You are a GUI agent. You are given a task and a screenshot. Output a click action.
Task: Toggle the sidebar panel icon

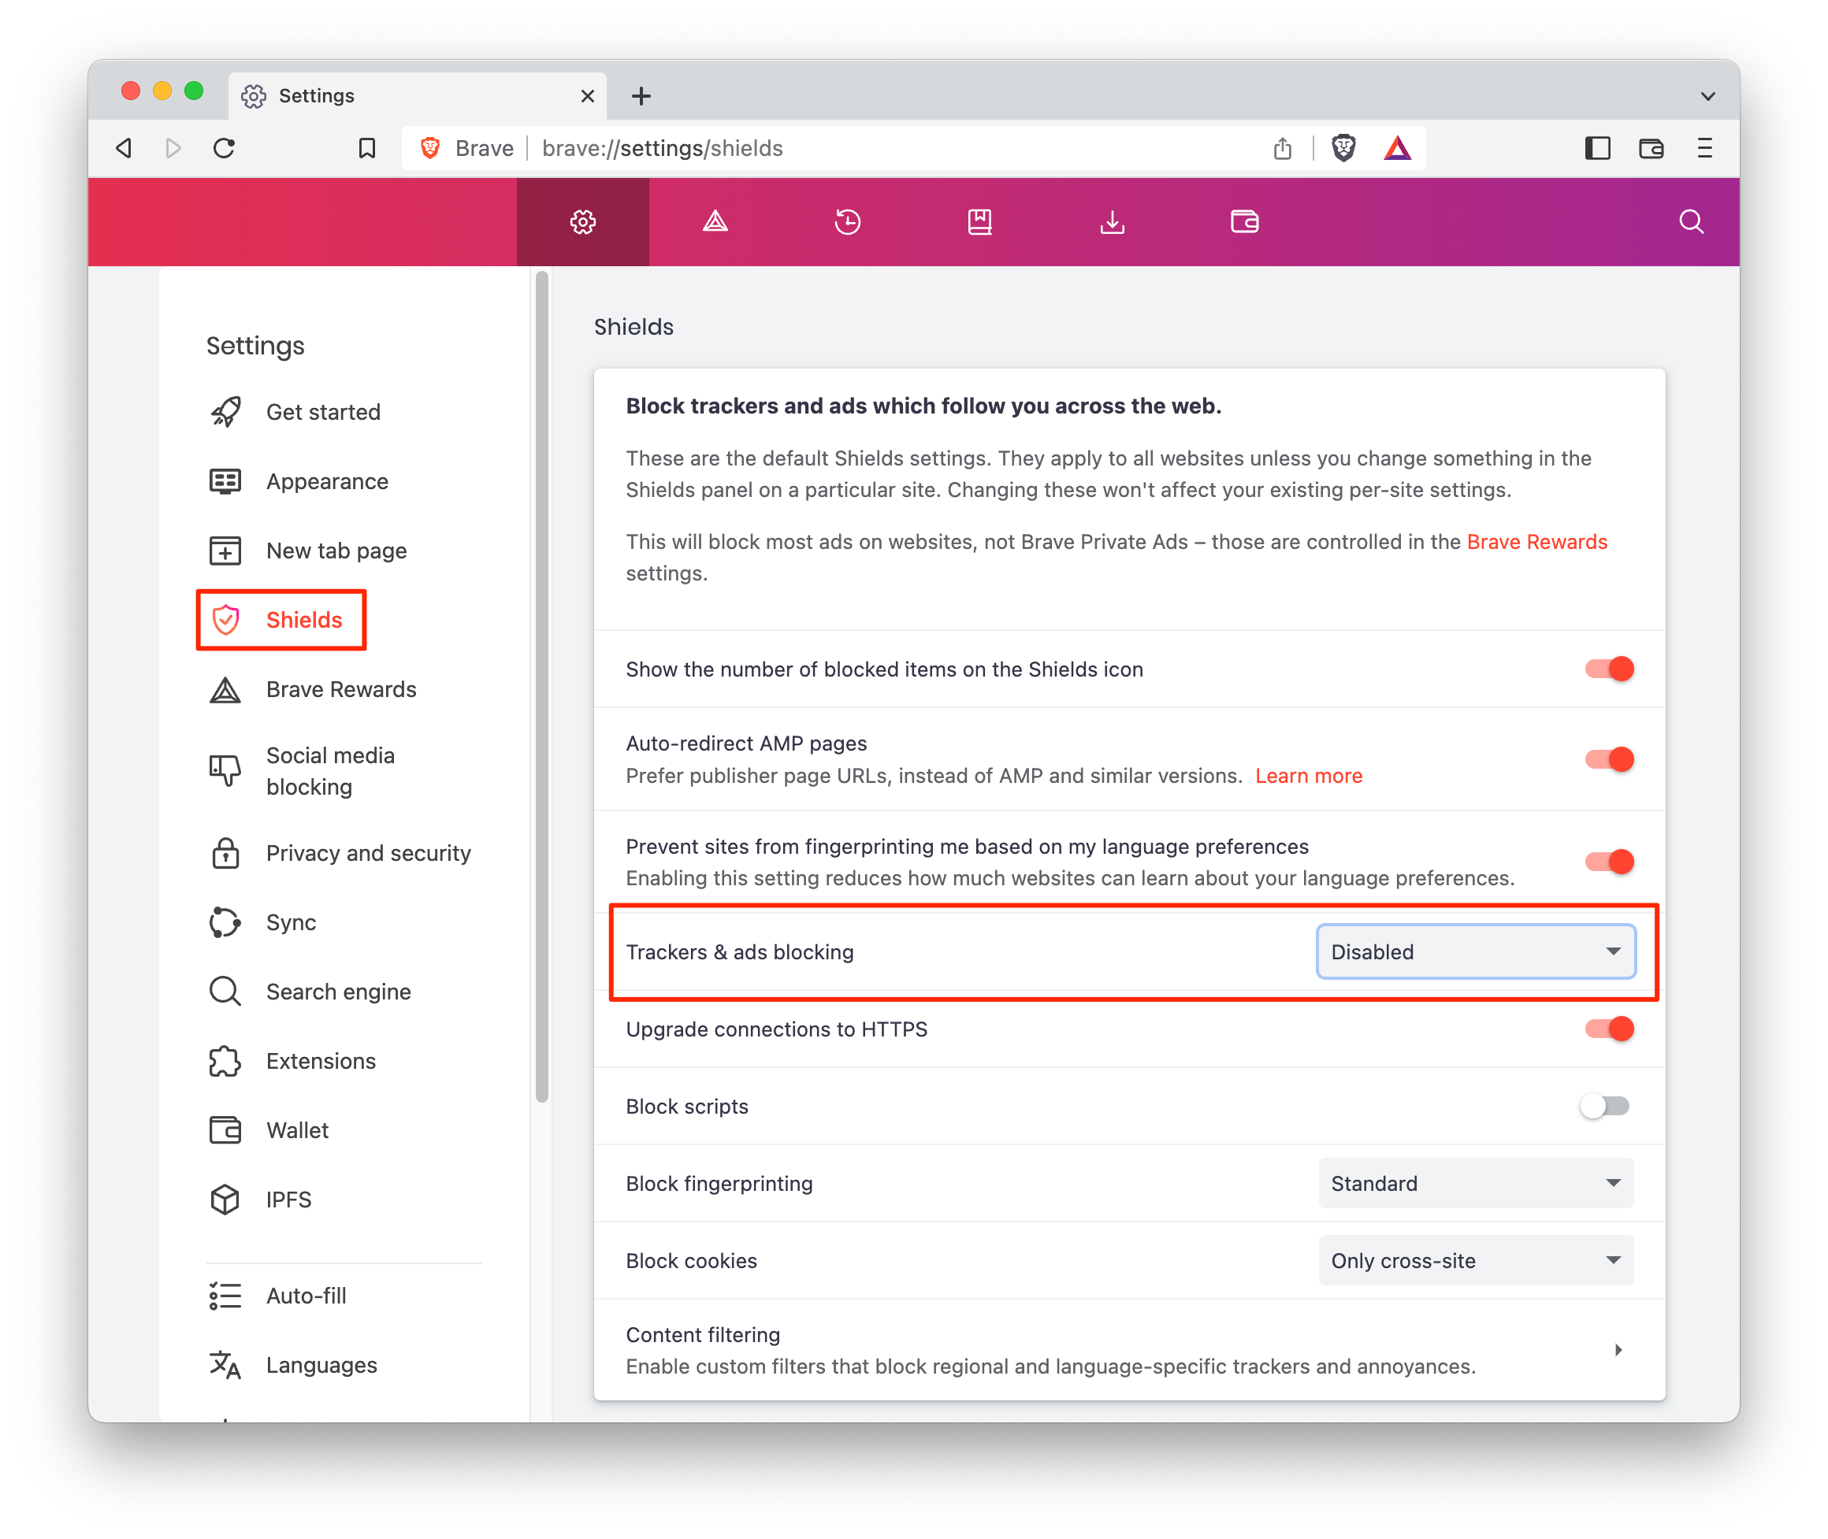tap(1597, 148)
